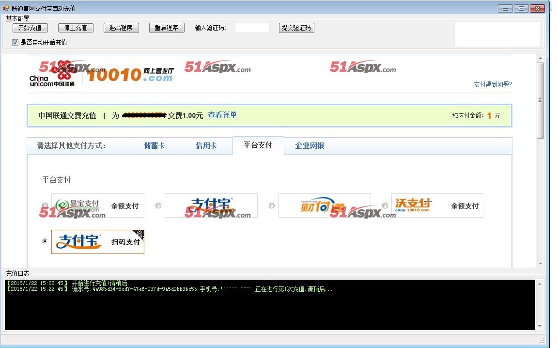Select the 财付通 radio button
This screenshot has width=558, height=348.
[x=272, y=206]
